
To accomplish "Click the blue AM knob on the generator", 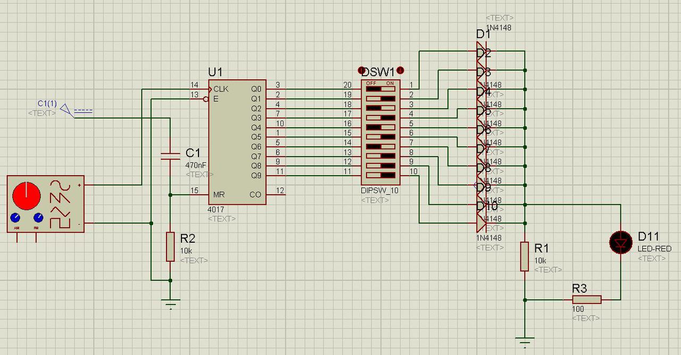I will tap(15, 218).
